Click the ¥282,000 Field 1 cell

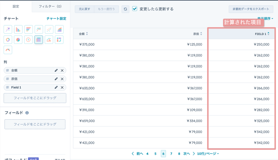coord(261,110)
